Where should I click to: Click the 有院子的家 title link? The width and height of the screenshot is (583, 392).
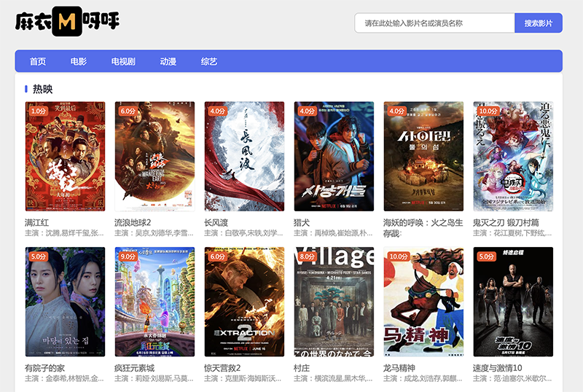click(x=44, y=368)
